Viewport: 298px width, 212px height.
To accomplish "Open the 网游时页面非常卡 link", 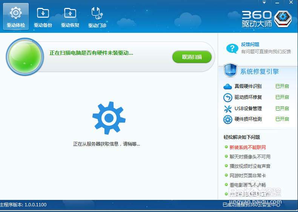I will coord(247,175).
